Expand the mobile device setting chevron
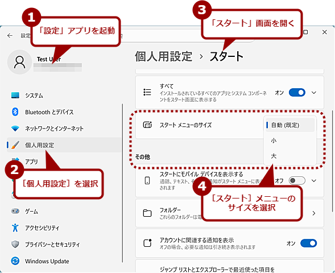Viewport: 335px width, 273px height. [314, 180]
